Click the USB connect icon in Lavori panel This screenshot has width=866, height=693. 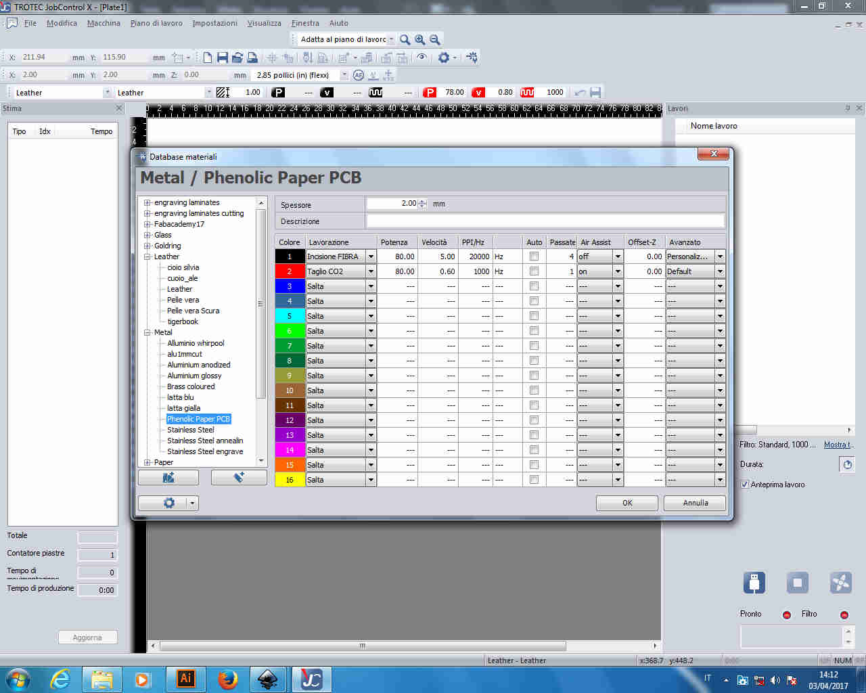(754, 583)
